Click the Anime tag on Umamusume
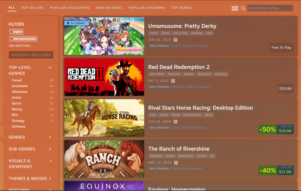 tap(154, 33)
